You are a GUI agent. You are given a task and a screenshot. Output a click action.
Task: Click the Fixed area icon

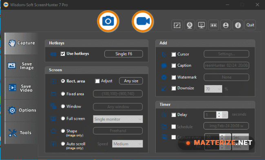pyautogui.click(x=53, y=94)
